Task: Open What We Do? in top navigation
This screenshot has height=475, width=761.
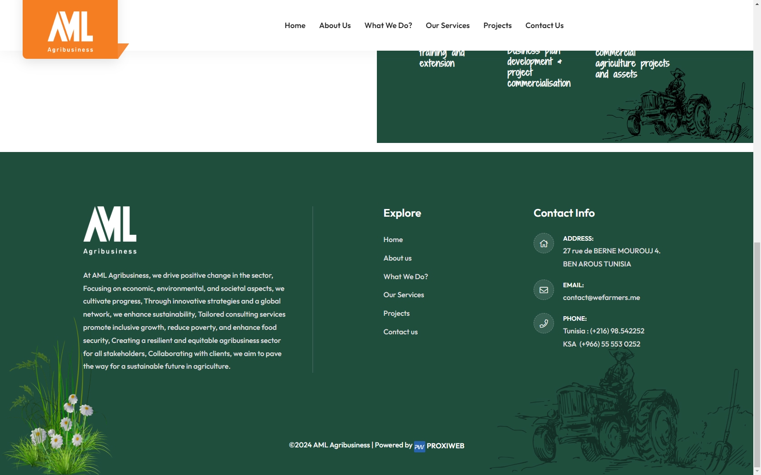Action: (388, 25)
